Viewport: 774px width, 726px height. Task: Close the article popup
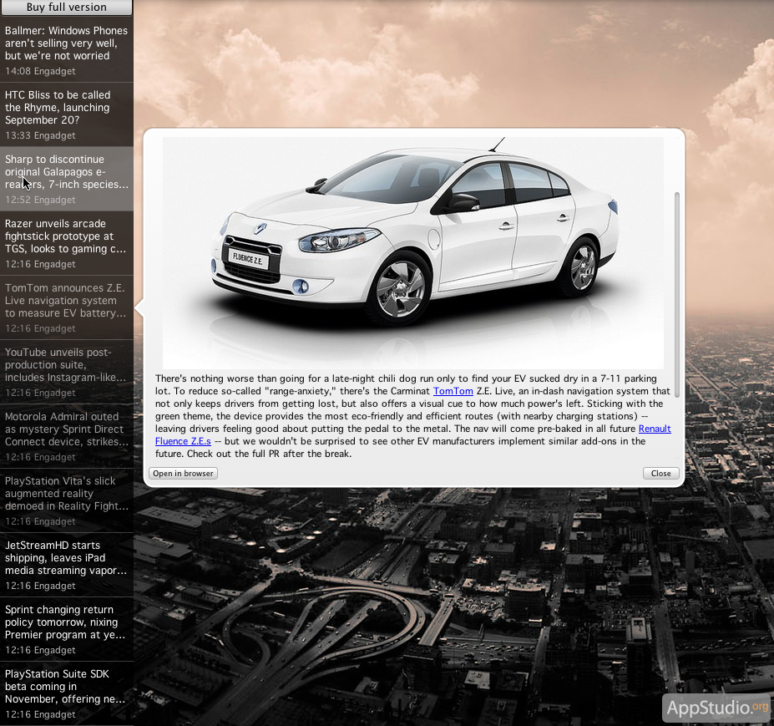pyautogui.click(x=661, y=473)
